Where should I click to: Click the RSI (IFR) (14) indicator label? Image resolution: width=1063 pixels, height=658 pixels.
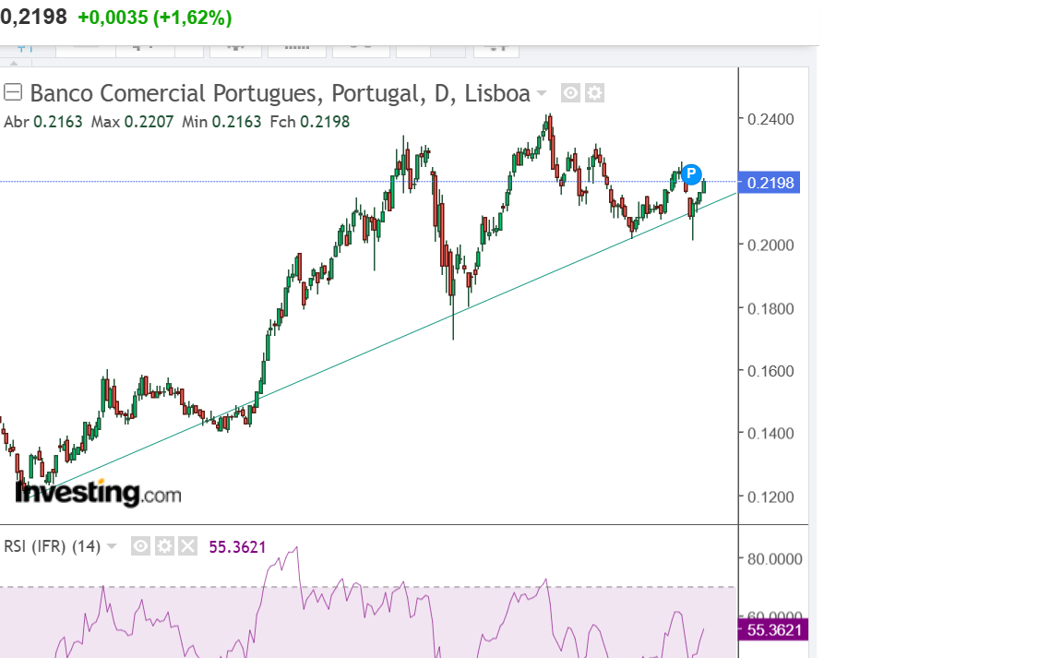(52, 546)
